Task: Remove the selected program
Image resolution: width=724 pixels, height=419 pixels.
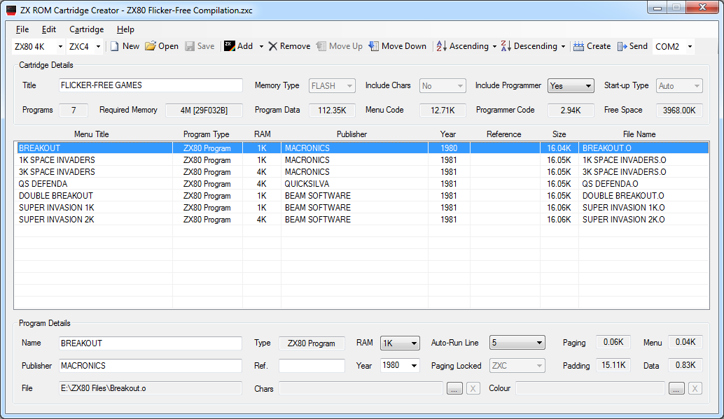Action: (x=289, y=46)
